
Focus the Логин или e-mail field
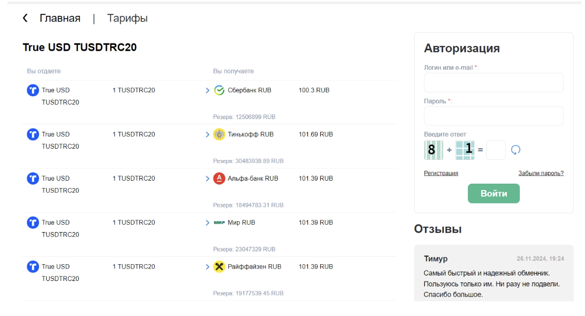(x=494, y=82)
